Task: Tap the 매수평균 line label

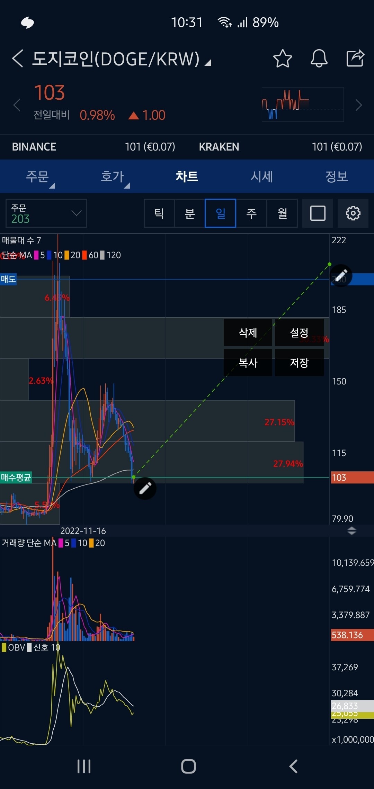Action: 16,478
